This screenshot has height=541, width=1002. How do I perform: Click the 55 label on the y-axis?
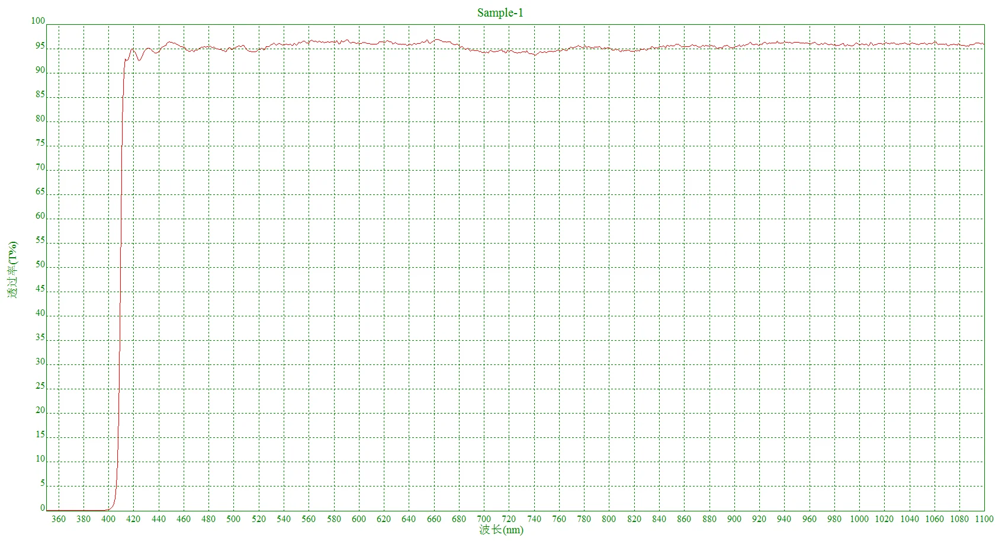(x=40, y=240)
